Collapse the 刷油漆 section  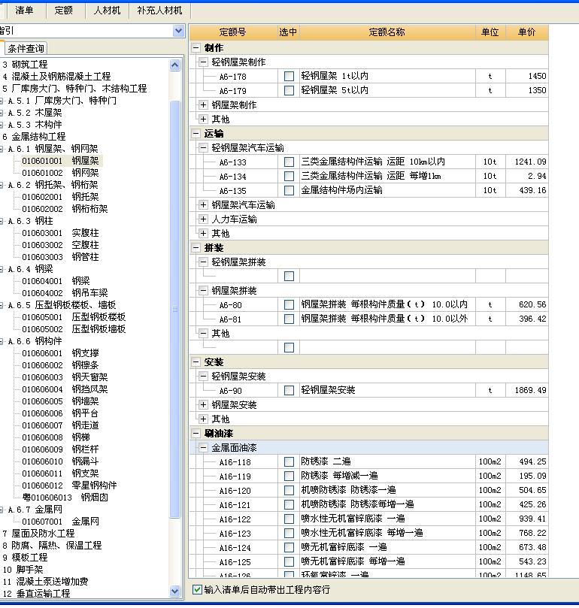[x=196, y=433]
